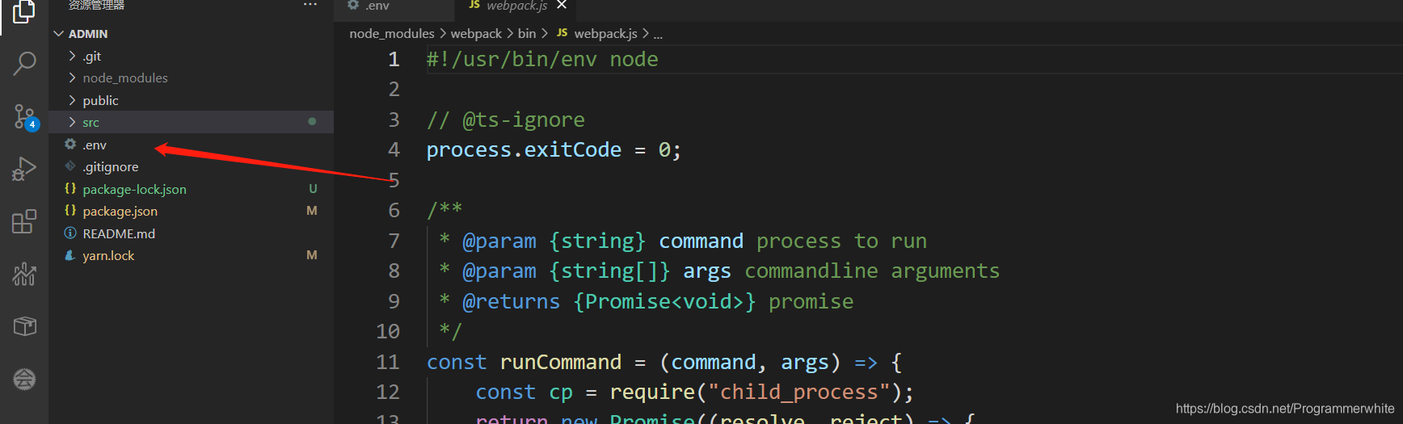
Task: Click the JS icon in the breadcrumb
Action: coord(562,33)
